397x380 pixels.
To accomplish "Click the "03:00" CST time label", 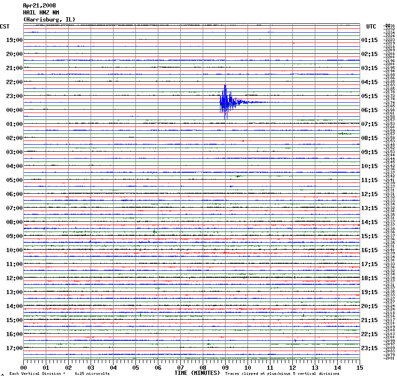I will (14, 152).
